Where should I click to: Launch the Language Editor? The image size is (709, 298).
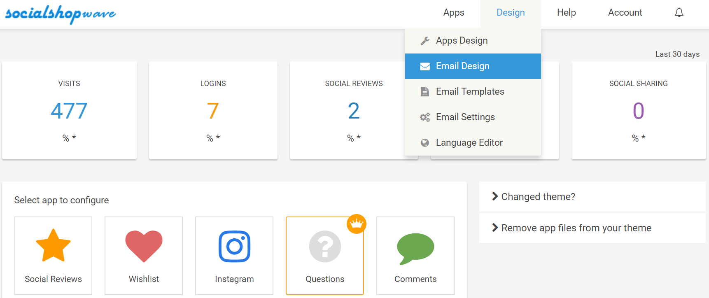[469, 143]
